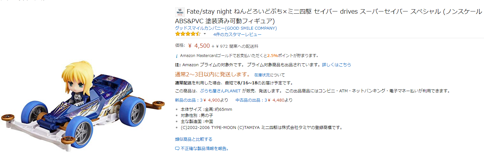This screenshot has width=484, height=156.
Task: Expand the rating breakdown dropdown arrow
Action: [x=205, y=34]
